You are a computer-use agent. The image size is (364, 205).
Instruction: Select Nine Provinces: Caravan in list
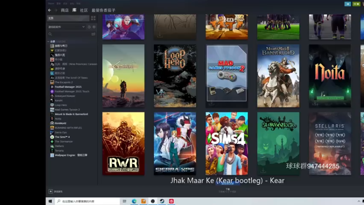[76, 64]
